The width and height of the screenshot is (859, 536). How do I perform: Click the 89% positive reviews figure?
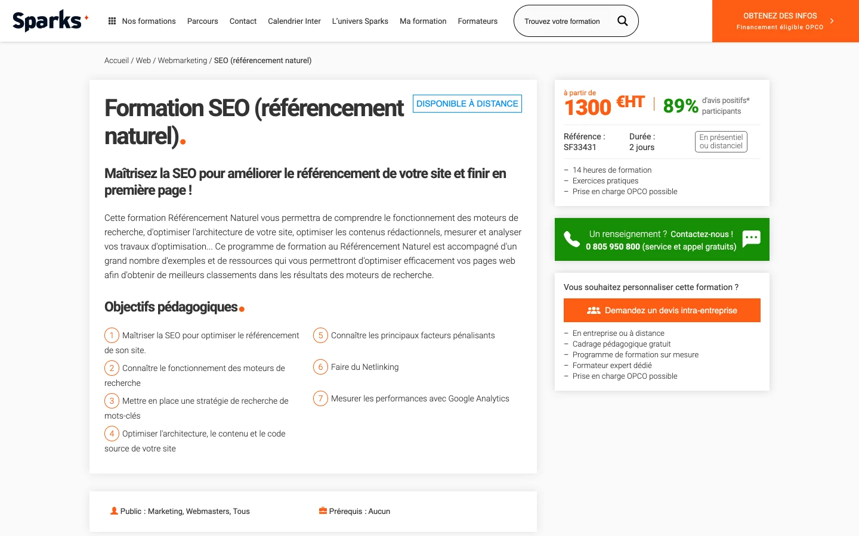(x=681, y=105)
